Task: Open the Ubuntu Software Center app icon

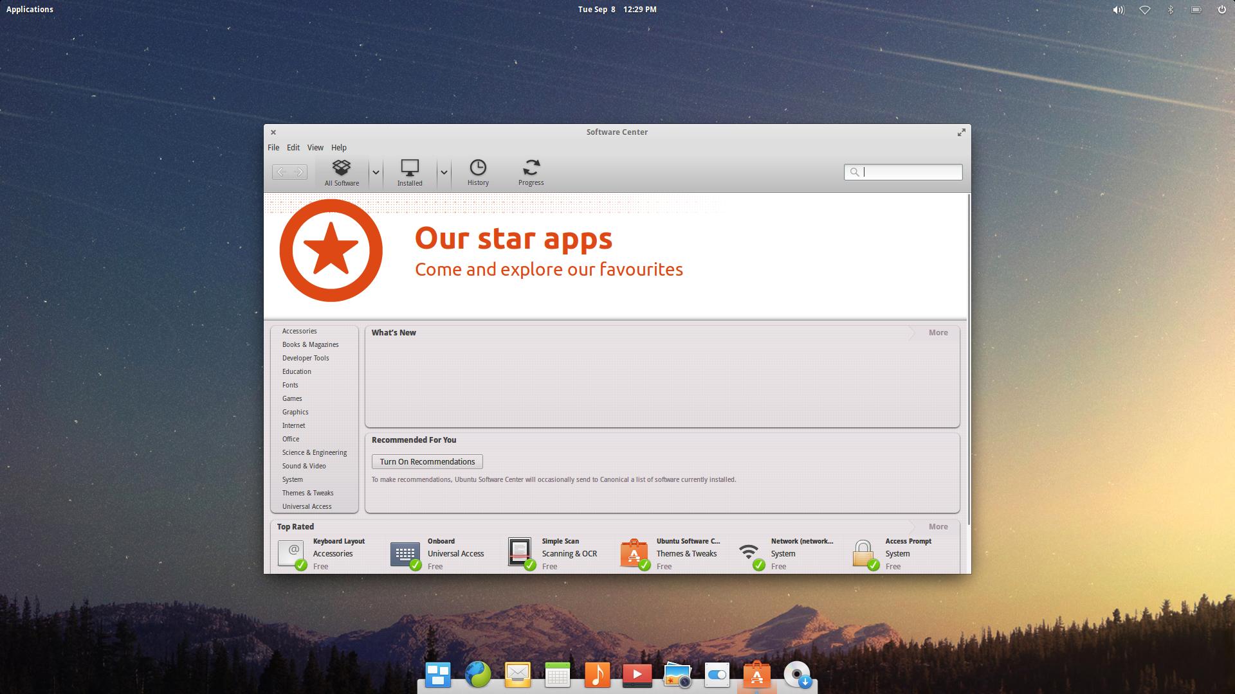Action: coord(634,553)
